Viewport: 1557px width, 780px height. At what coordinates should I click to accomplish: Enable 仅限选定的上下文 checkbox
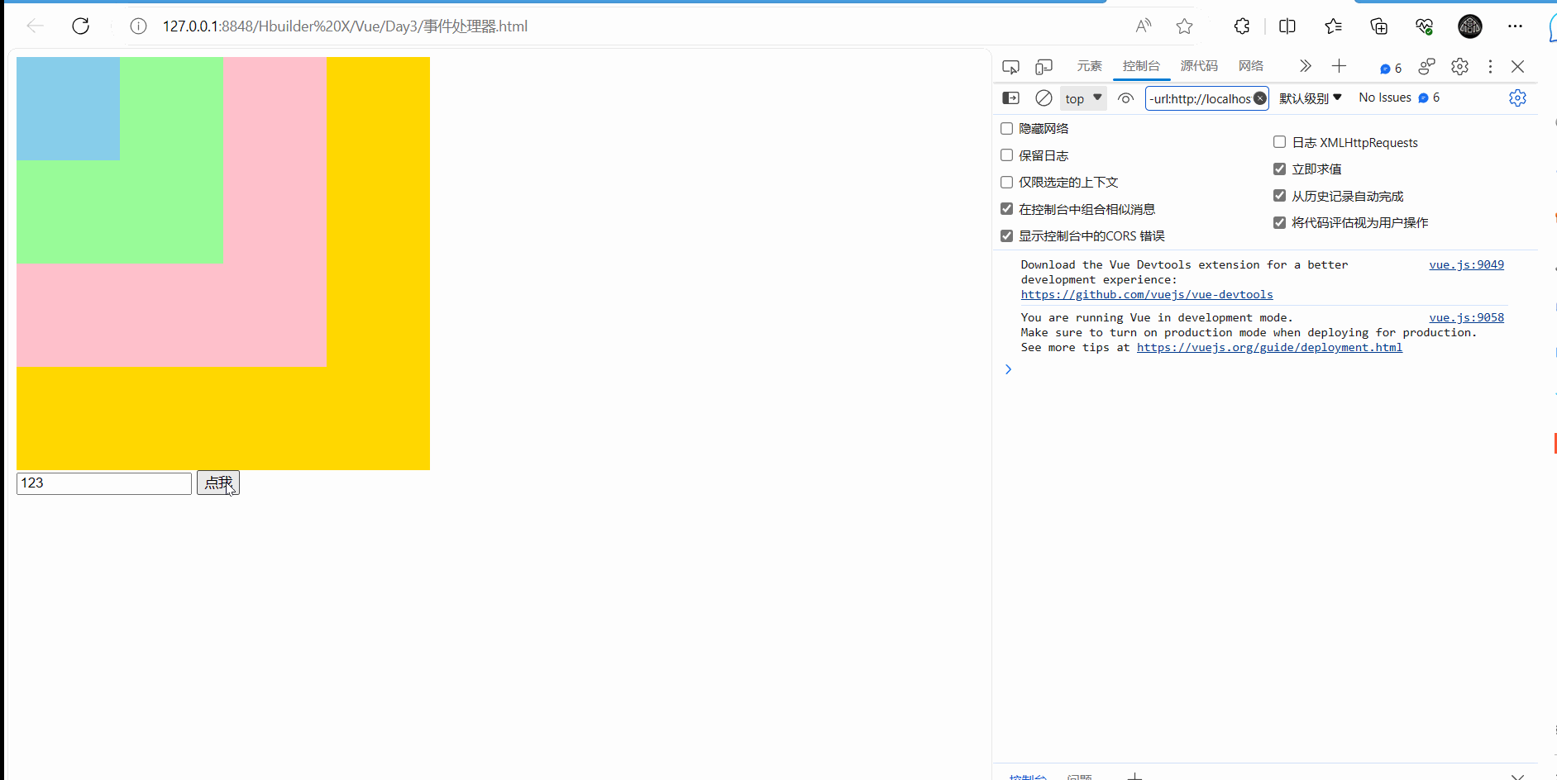pyautogui.click(x=1006, y=182)
